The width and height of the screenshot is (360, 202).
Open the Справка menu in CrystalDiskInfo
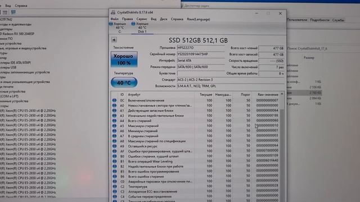click(177, 19)
